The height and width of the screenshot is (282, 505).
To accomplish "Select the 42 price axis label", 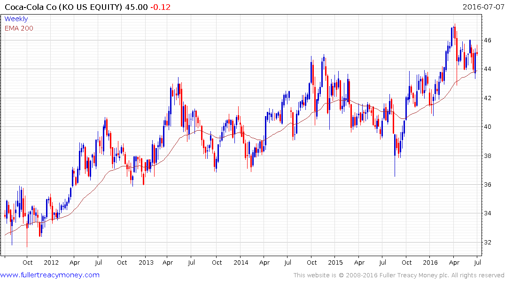I will [487, 98].
